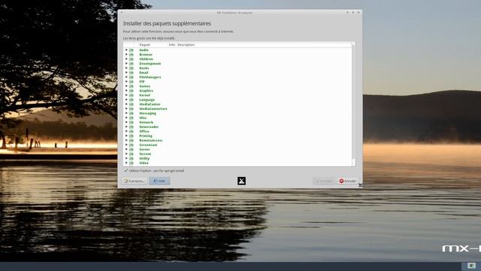Open the À propos dialog

135,181
